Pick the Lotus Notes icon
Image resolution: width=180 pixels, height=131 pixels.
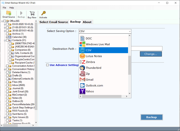click(x=82, y=56)
